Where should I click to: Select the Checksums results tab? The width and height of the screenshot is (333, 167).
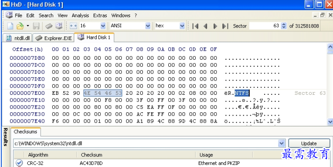26,132
